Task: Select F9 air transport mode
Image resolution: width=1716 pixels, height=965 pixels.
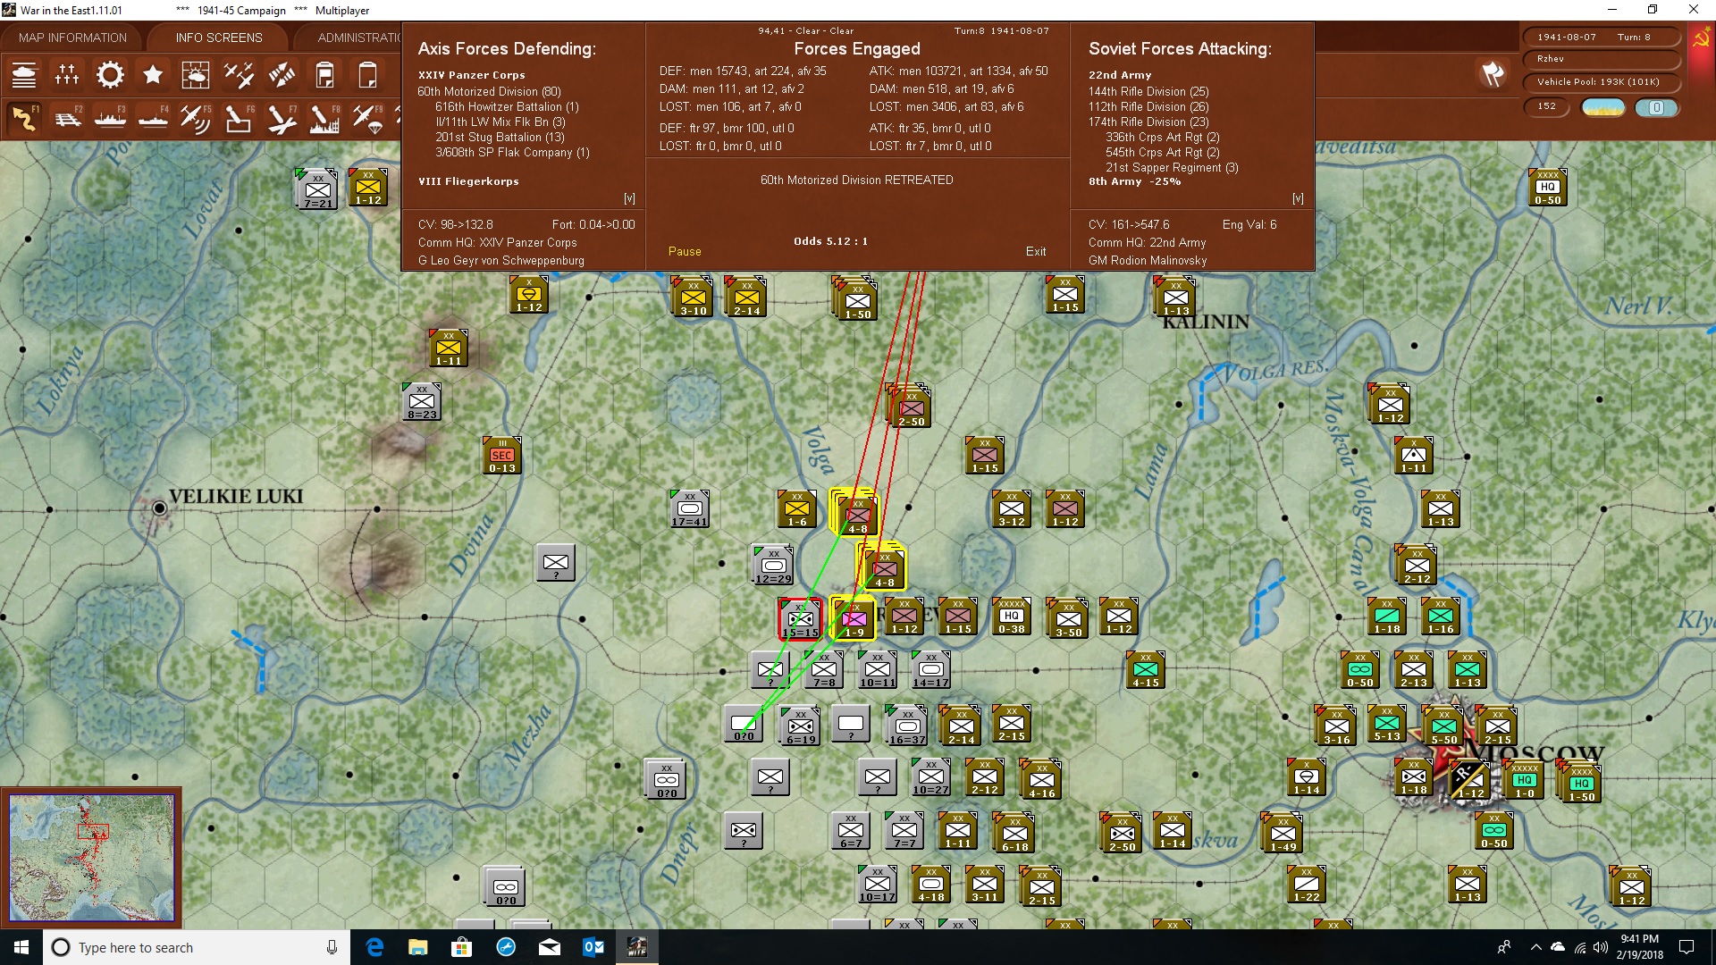Action: (367, 118)
